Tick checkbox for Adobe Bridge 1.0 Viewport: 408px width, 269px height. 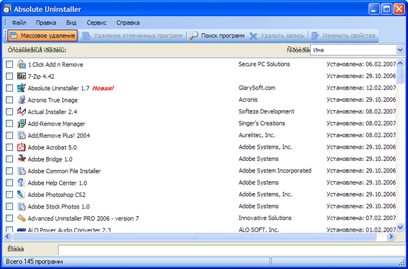pos(10,159)
